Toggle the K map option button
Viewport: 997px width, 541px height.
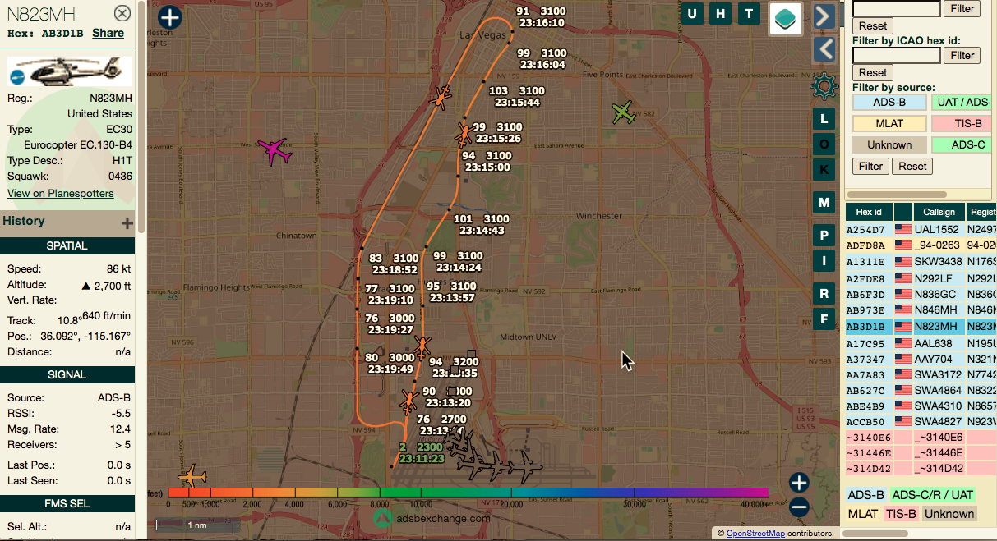point(824,169)
